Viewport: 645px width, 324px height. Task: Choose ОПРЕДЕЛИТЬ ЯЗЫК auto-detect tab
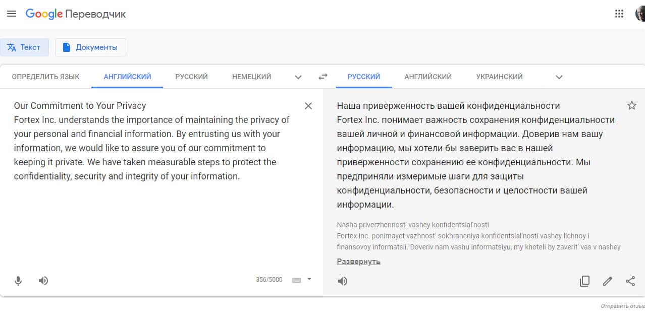tap(45, 77)
